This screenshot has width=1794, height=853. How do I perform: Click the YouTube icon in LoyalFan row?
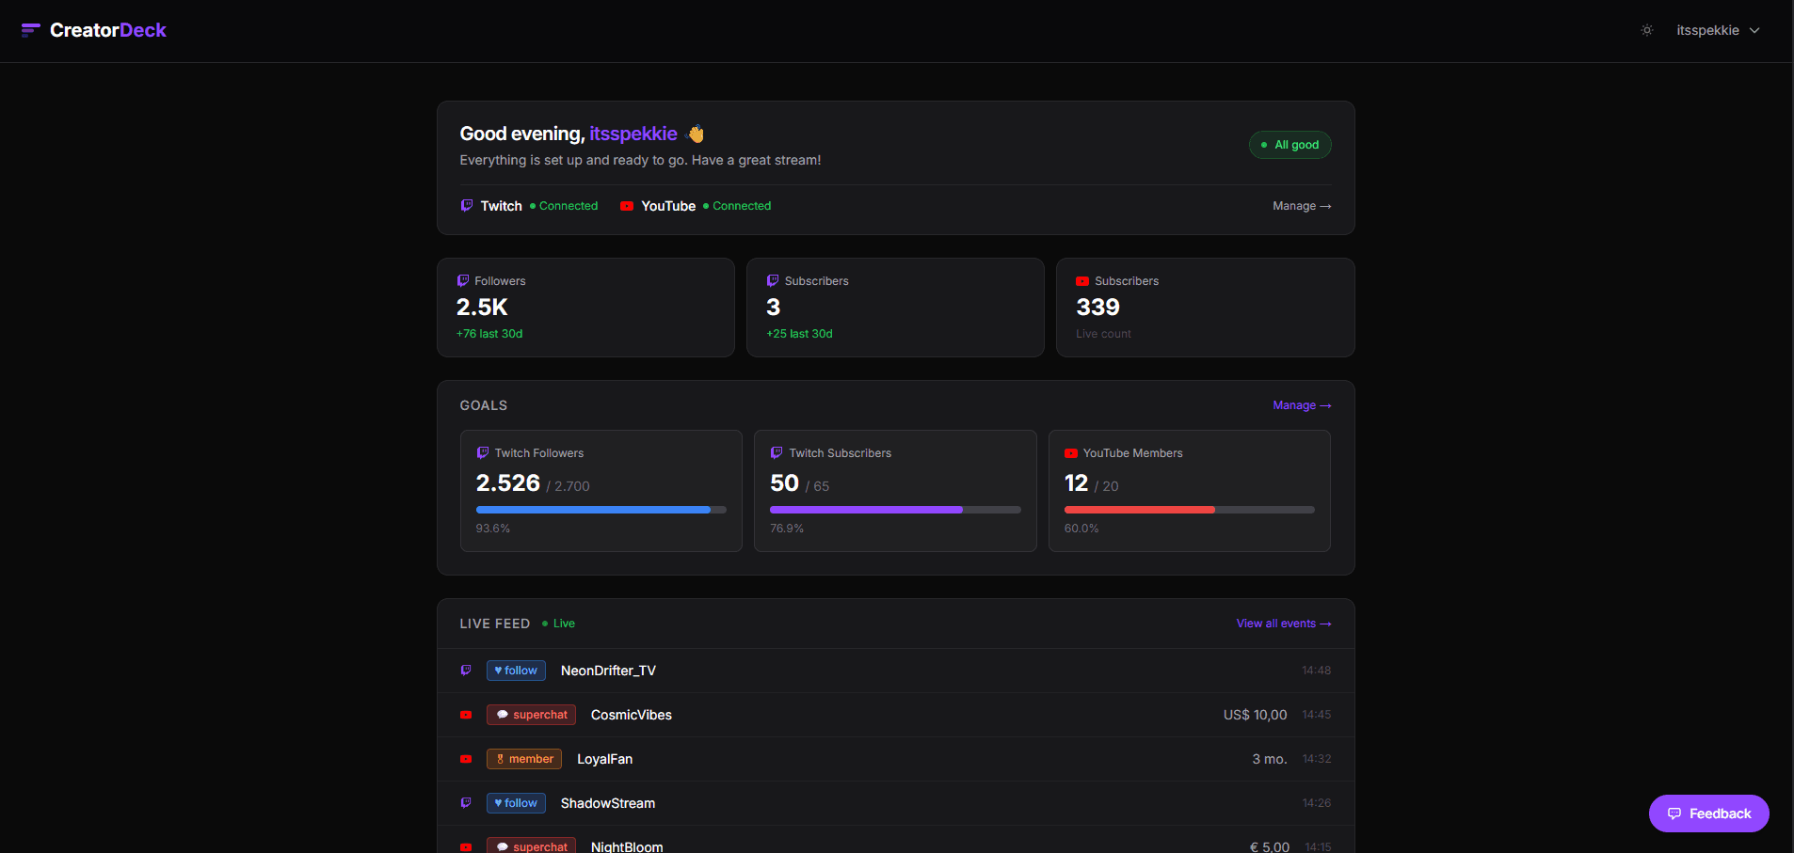point(466,759)
